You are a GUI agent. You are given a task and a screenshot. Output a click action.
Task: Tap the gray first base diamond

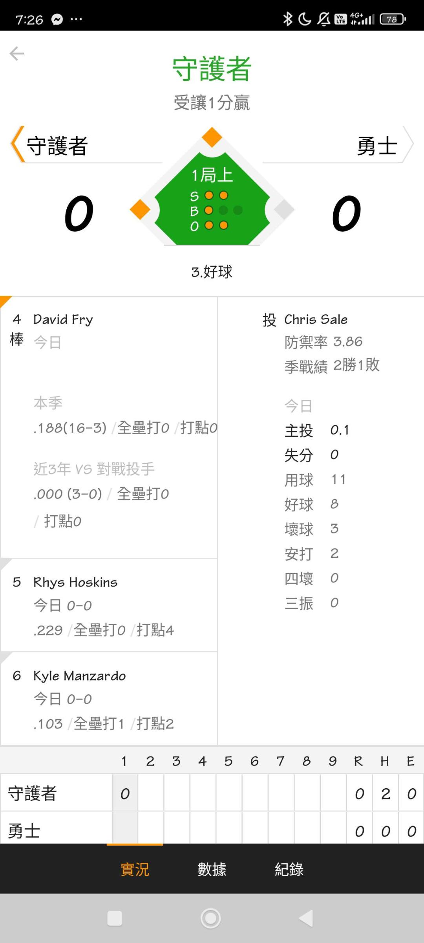tap(284, 209)
